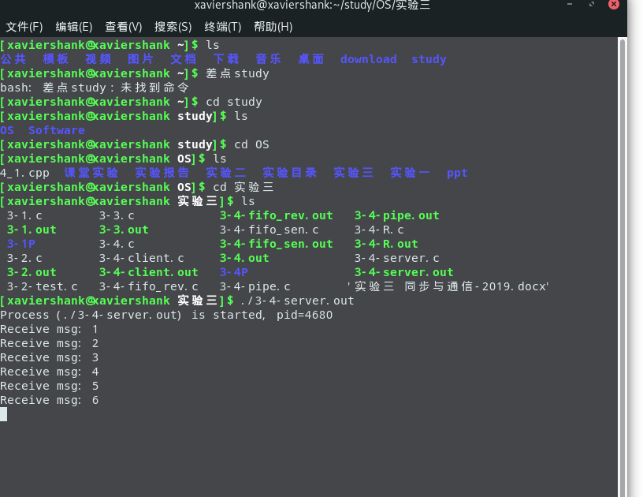Click the directory name 3-1P
The width and height of the screenshot is (643, 497).
[21, 244]
